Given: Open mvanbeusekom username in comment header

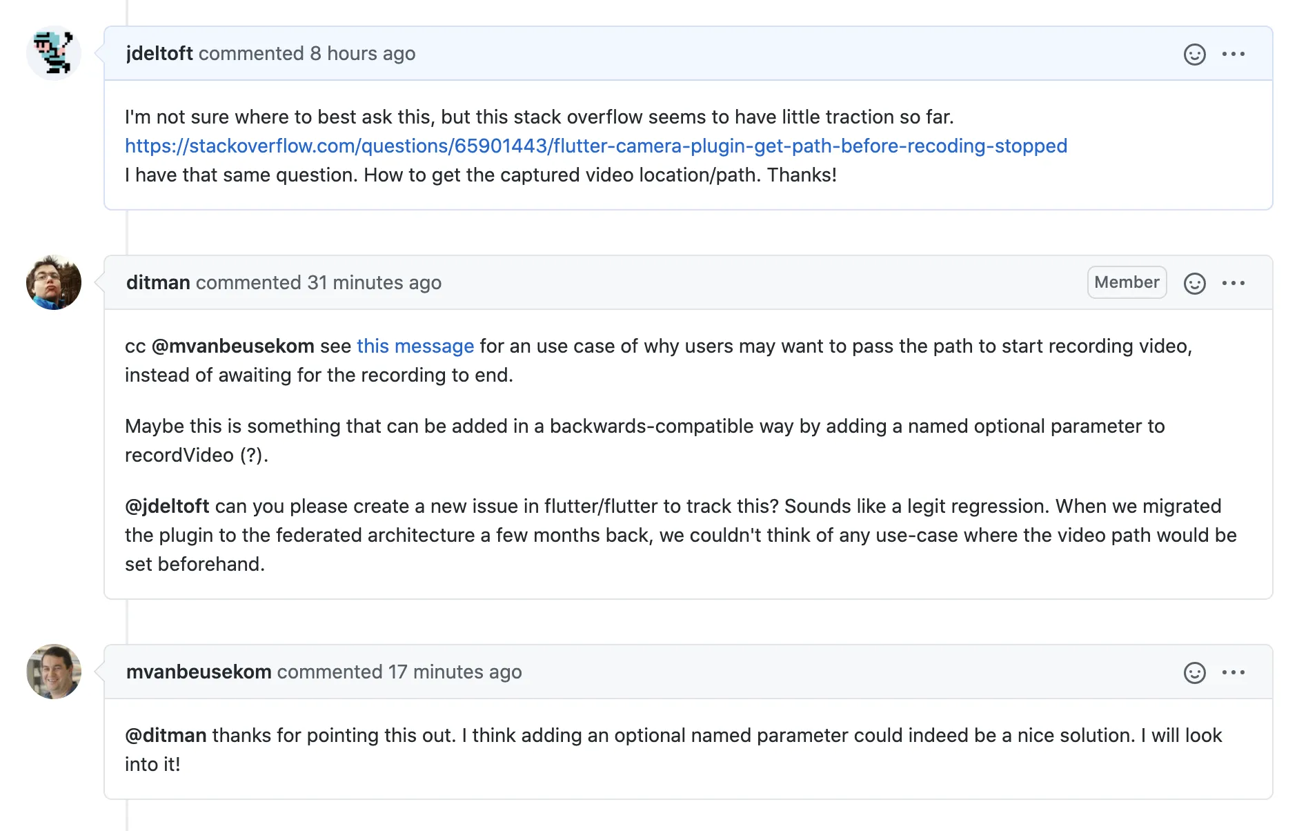Looking at the screenshot, I should [x=199, y=672].
